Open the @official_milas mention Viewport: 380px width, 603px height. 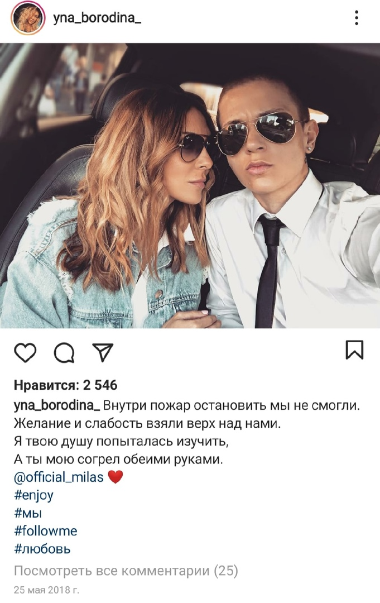coord(59,477)
